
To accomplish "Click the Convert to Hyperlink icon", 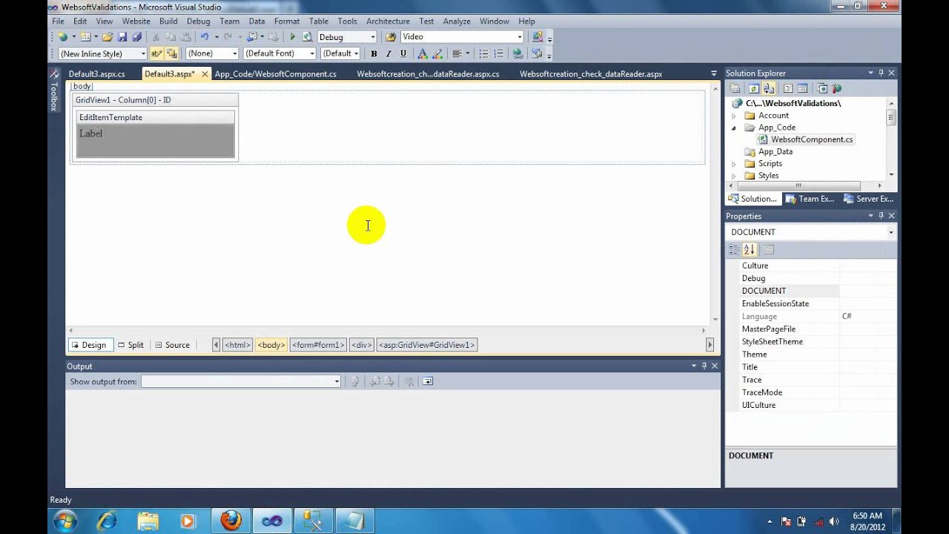I will (518, 53).
